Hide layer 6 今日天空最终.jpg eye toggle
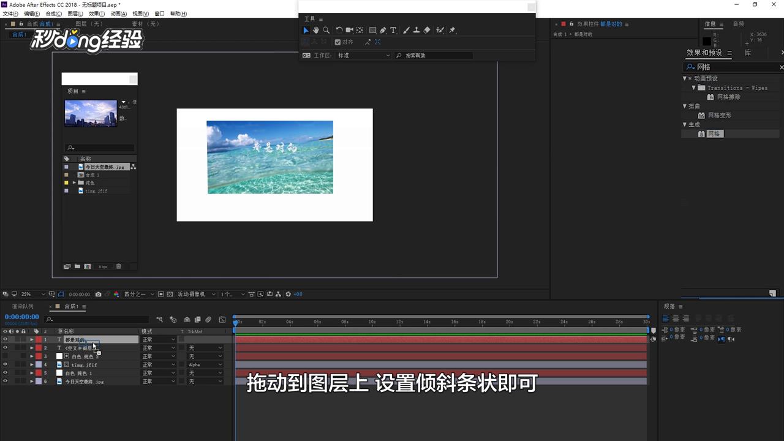The width and height of the screenshot is (784, 441). click(x=6, y=381)
